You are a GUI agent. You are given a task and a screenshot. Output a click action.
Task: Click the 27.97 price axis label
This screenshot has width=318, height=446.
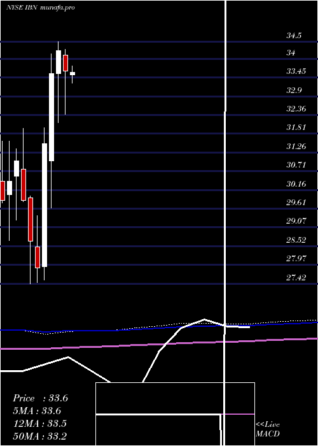point(296,258)
